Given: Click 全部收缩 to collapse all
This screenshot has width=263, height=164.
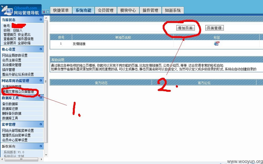Looking at the screenshot, I should [x=24, y=43].
